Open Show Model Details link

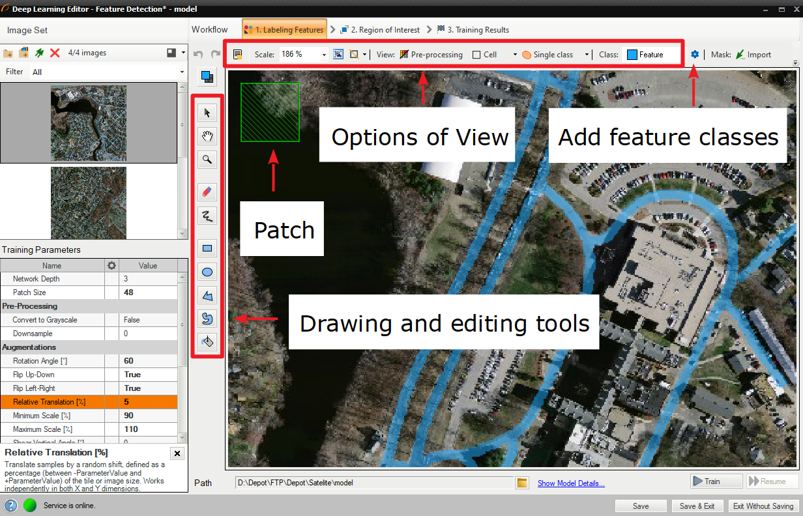pyautogui.click(x=571, y=483)
